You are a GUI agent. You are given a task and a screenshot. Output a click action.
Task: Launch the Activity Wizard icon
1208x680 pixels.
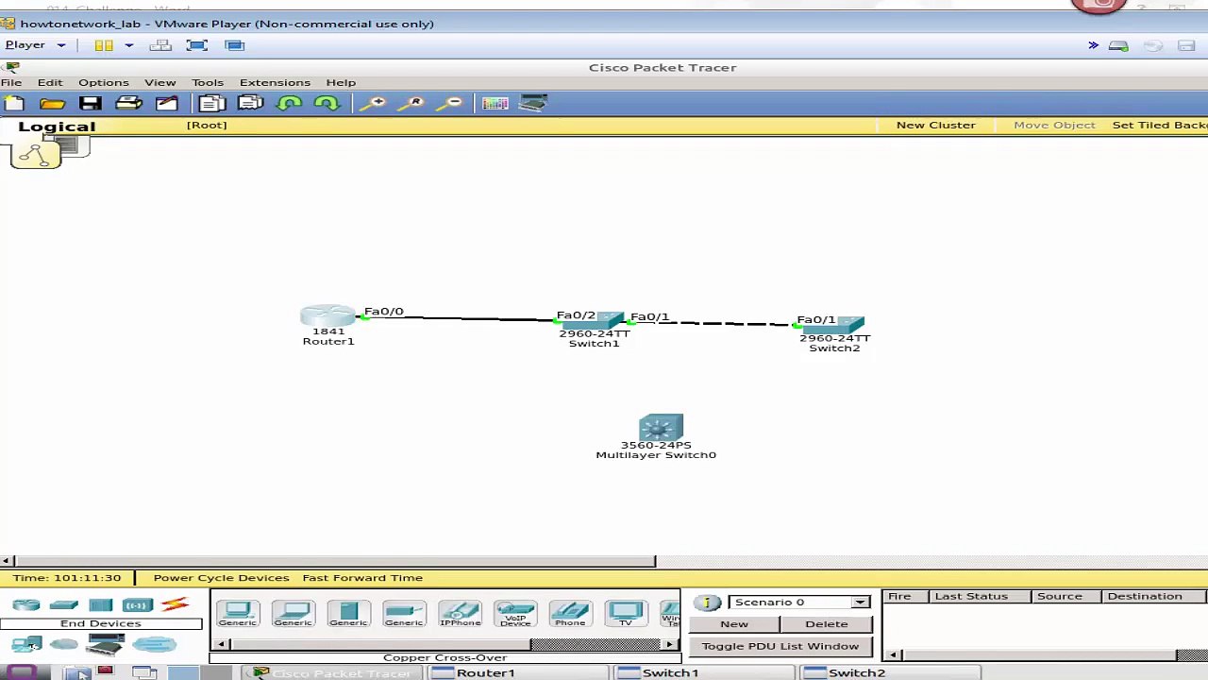pos(167,103)
